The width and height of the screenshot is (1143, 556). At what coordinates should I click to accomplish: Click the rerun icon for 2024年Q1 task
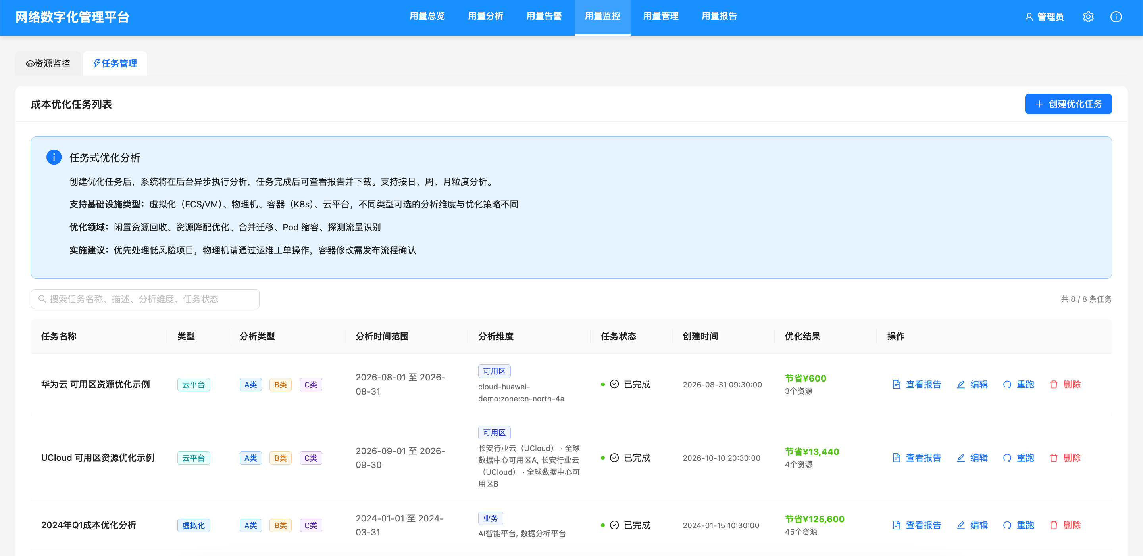[1007, 525]
